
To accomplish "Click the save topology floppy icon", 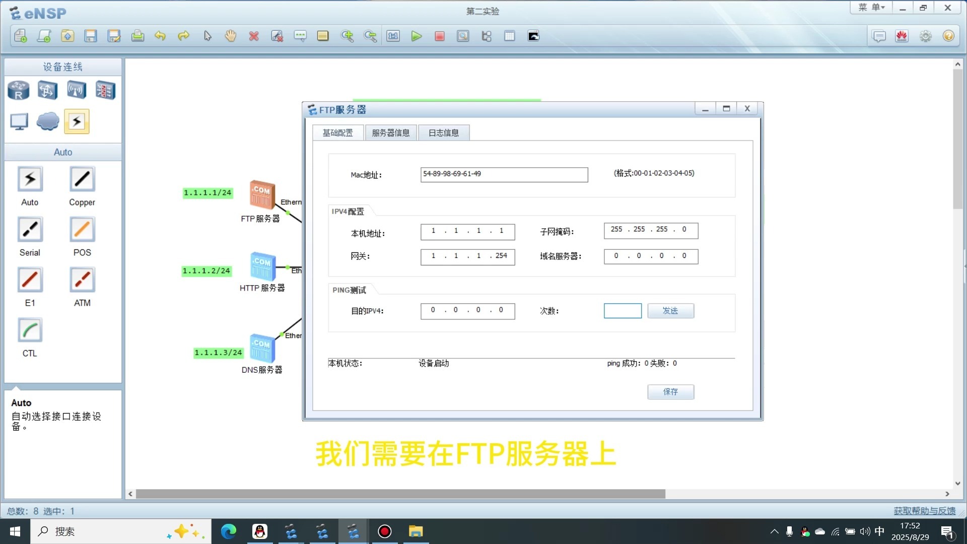I will point(91,36).
